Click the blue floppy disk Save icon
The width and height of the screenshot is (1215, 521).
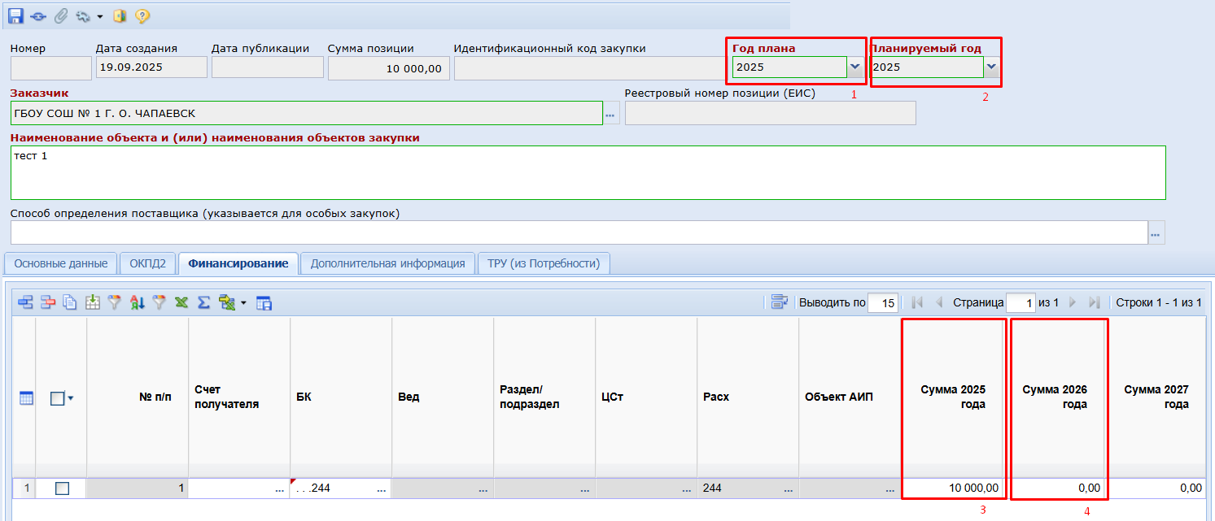pyautogui.click(x=15, y=15)
